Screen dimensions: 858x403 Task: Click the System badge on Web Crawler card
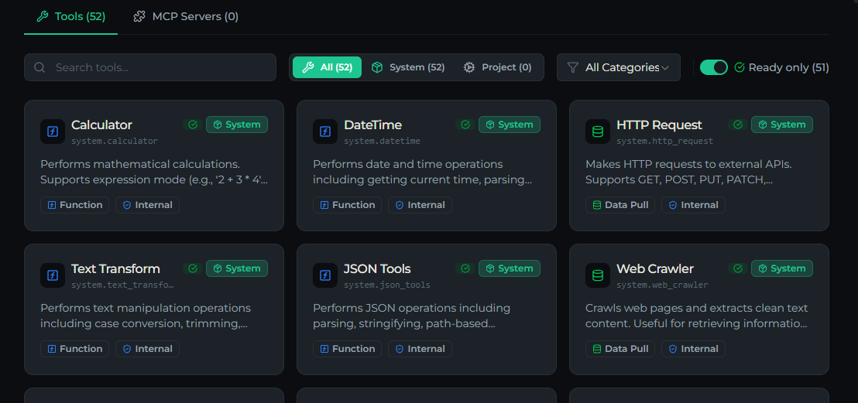(x=782, y=268)
